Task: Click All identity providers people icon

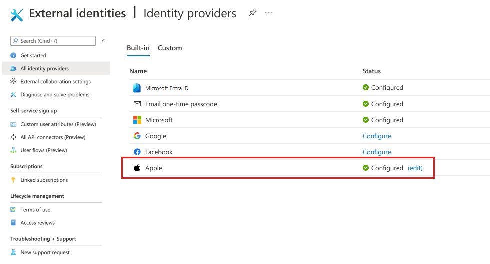Action: [13, 68]
